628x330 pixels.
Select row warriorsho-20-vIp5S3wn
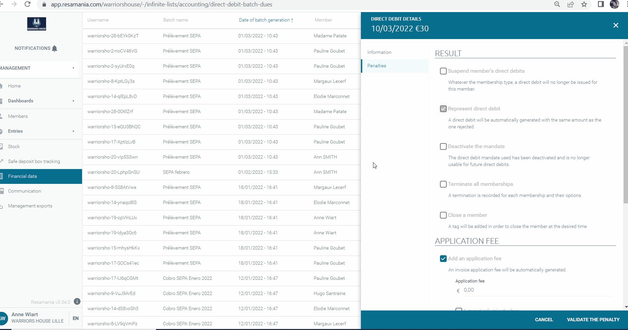click(x=222, y=157)
